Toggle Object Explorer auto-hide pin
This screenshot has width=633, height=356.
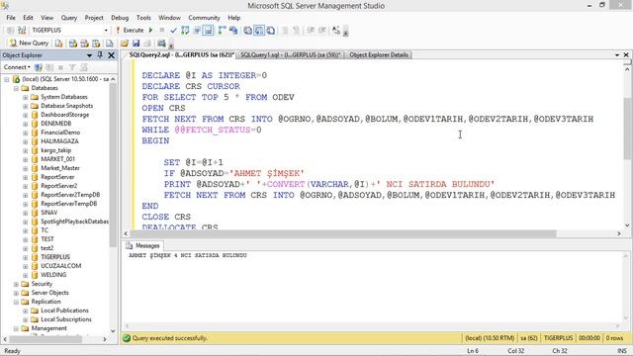[100, 55]
